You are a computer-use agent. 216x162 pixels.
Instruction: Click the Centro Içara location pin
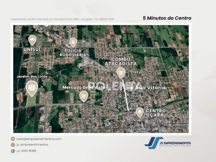pos(140,112)
